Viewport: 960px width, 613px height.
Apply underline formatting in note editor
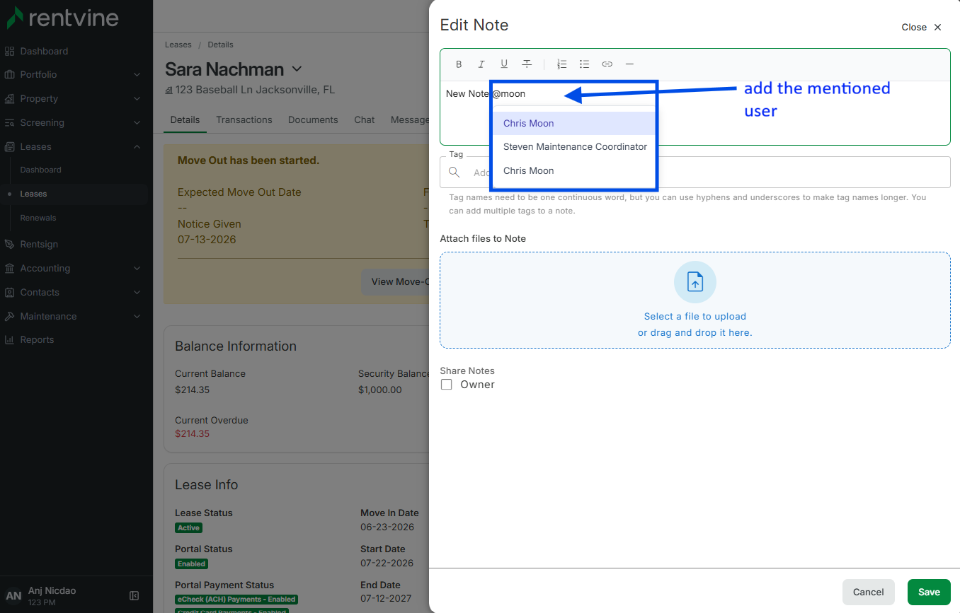click(504, 64)
